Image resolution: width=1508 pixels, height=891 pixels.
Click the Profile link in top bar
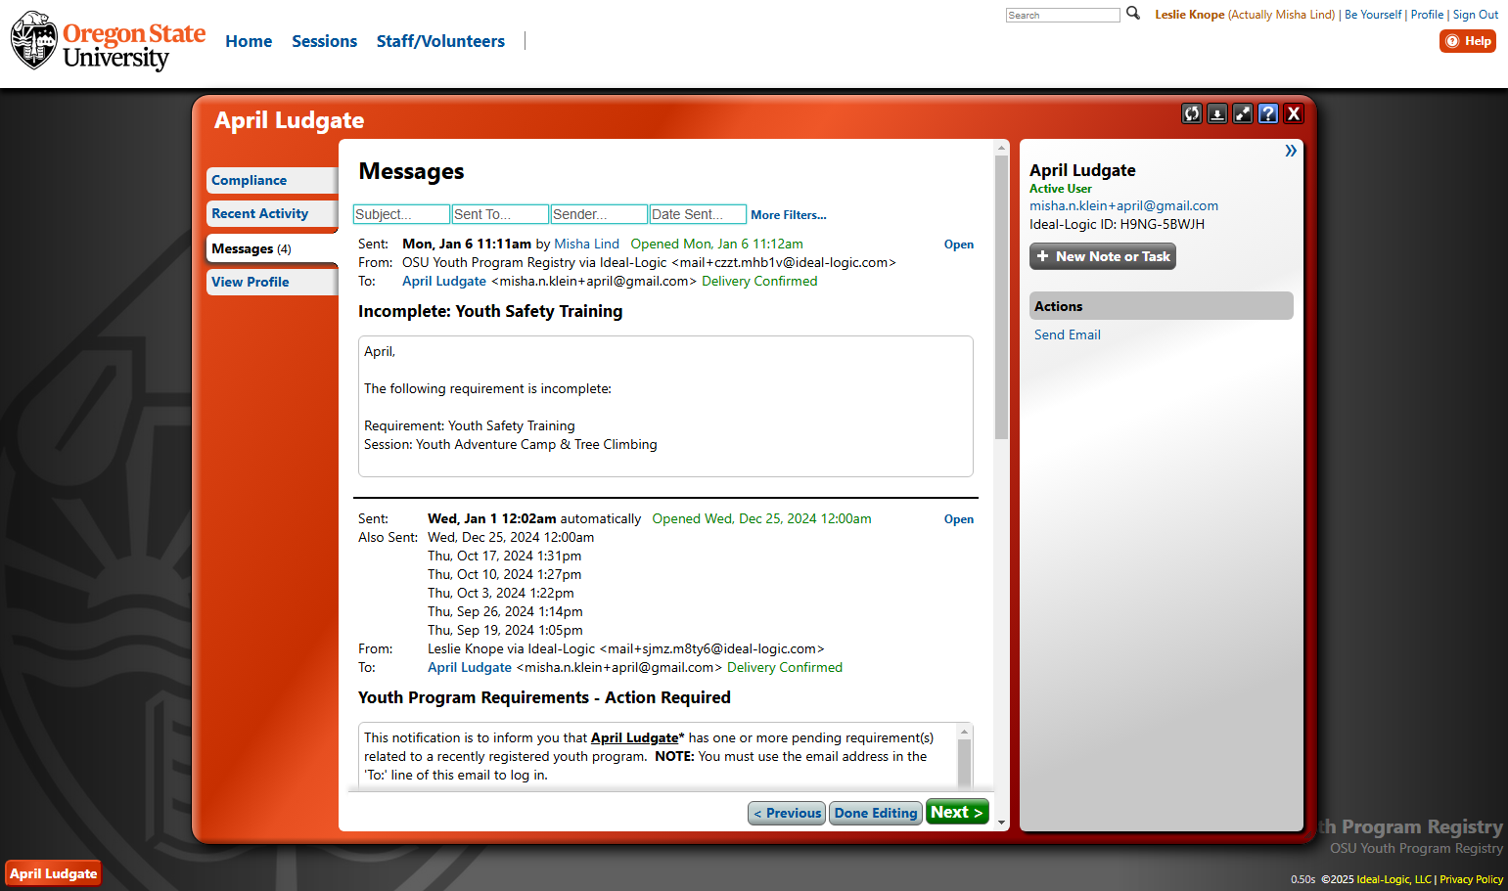click(1427, 15)
